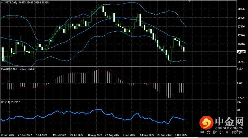
Task: Click price scale value 26816
Action: 241,44
